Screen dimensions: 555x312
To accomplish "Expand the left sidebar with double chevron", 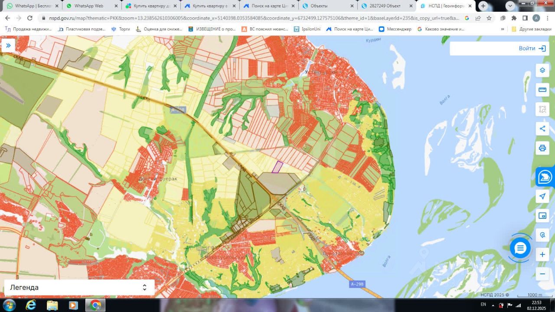I will coord(8,45).
